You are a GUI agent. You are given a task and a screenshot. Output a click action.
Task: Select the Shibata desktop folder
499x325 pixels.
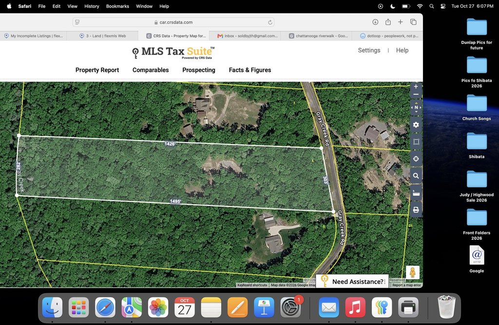point(477,145)
